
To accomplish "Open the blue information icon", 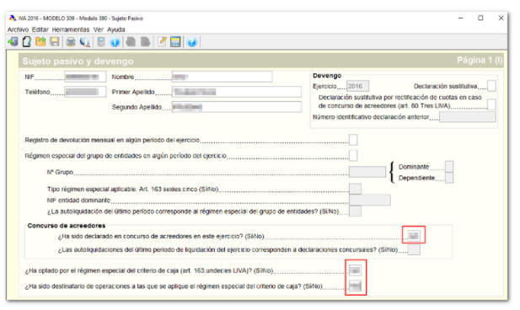I will 115,42.
